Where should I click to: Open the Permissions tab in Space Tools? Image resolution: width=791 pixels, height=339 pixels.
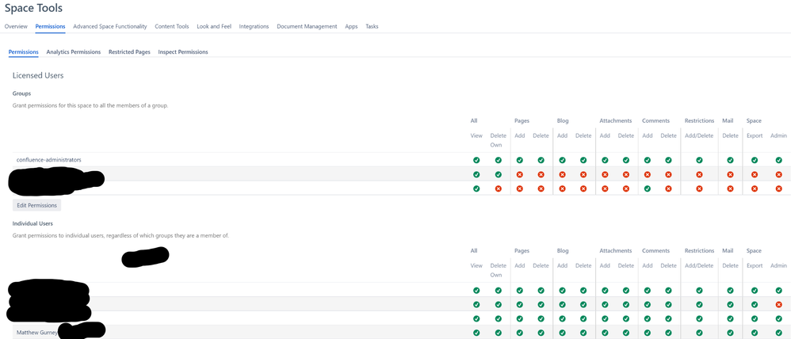(50, 26)
